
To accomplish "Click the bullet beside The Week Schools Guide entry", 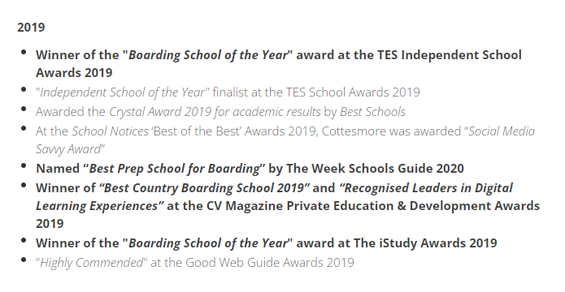I will coord(24,165).
